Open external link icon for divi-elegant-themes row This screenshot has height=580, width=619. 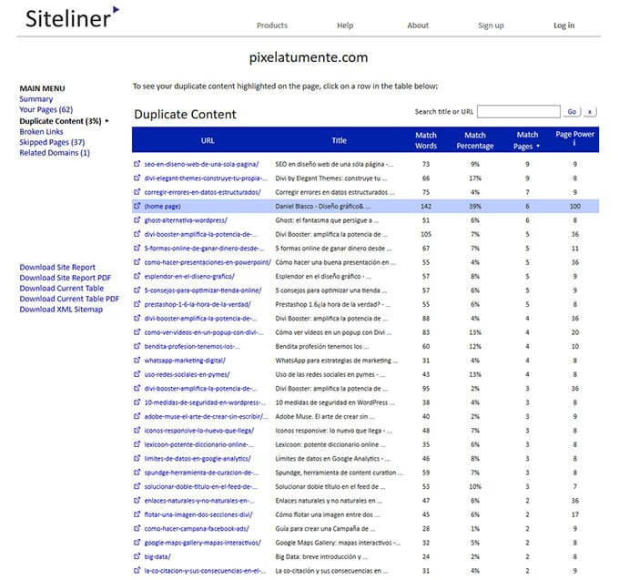(x=137, y=178)
